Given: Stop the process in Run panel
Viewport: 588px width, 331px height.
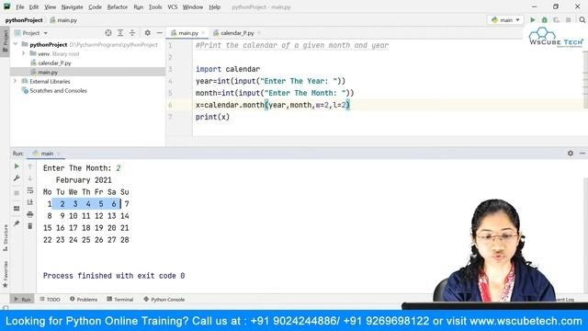Looking at the screenshot, I should tap(17, 193).
